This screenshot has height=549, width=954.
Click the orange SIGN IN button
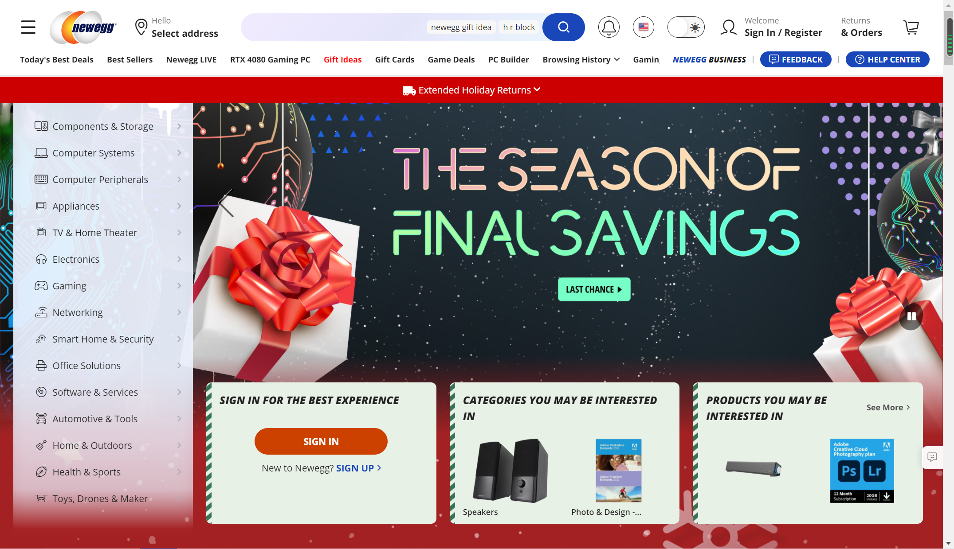point(321,441)
